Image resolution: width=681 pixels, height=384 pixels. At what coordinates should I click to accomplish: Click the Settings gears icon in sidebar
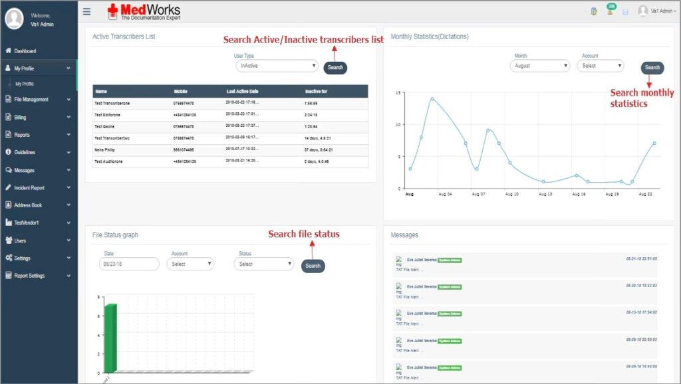(x=9, y=258)
